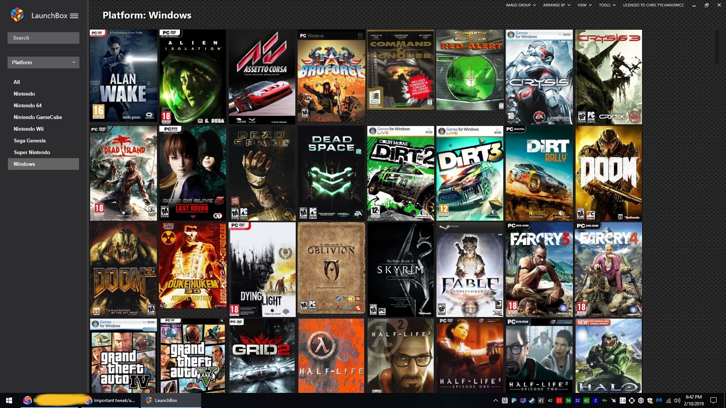Select Nintendo 64 platform
Image resolution: width=726 pixels, height=408 pixels.
click(x=28, y=105)
